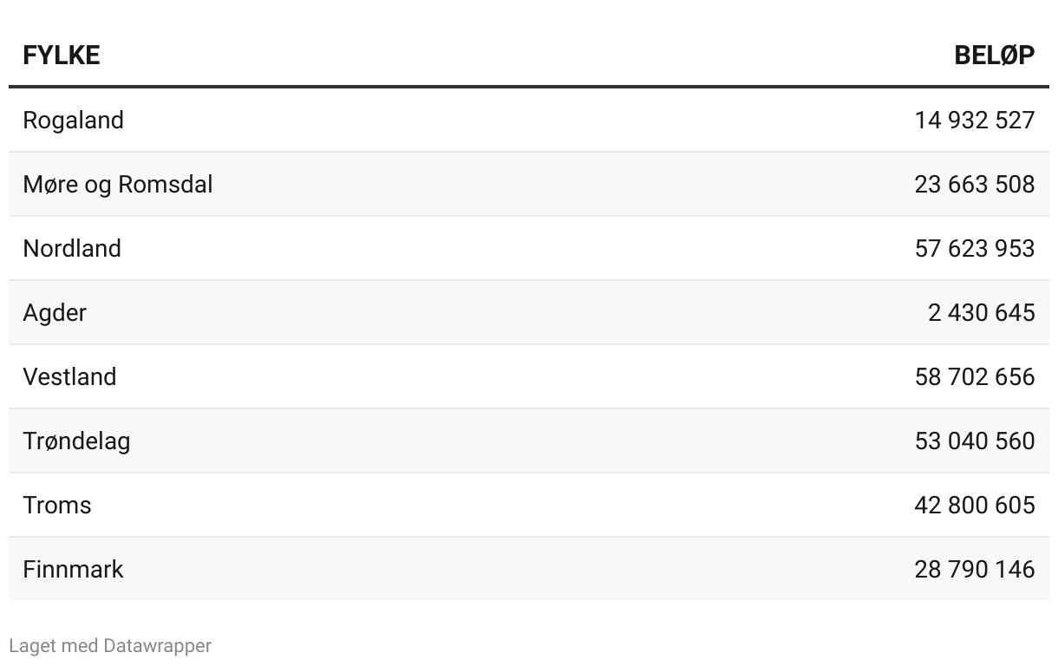
Task: Select Agder's amount 2 430 645
Action: (x=981, y=312)
